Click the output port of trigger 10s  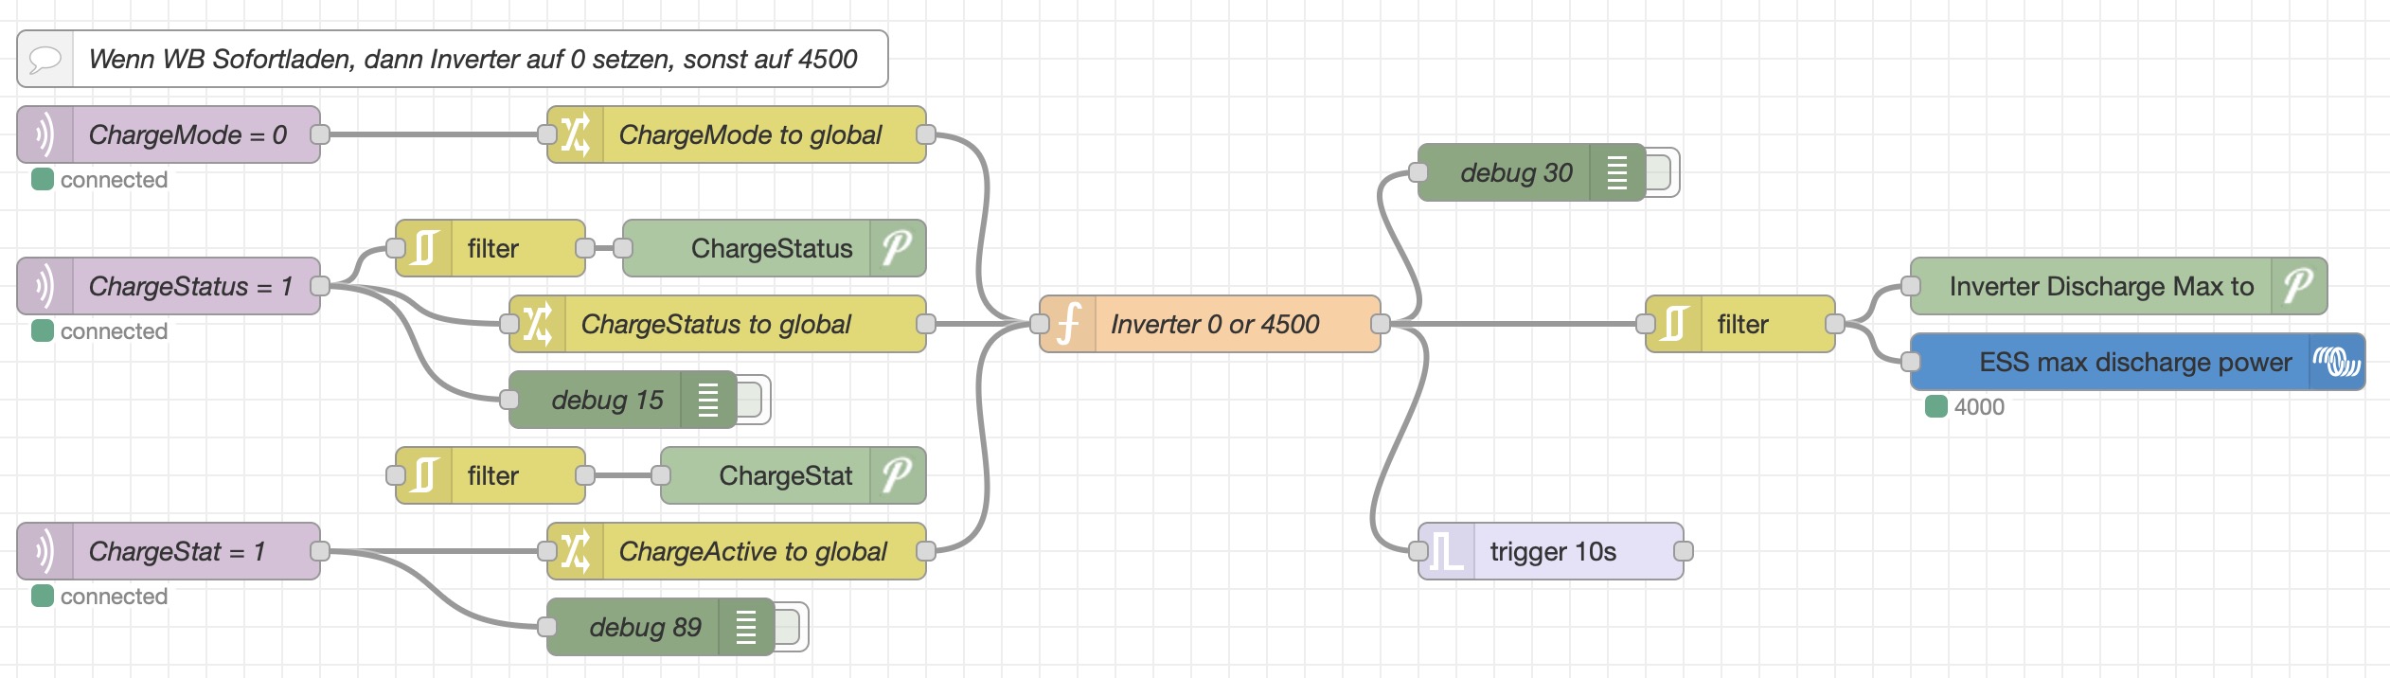click(1683, 552)
